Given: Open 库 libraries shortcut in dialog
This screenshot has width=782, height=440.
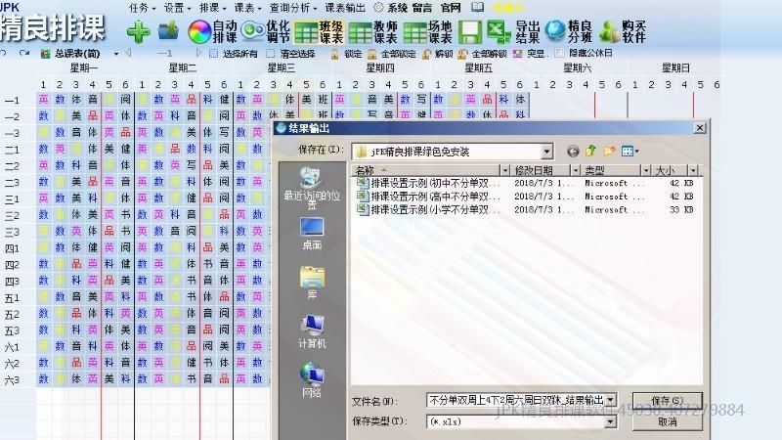Looking at the screenshot, I should [x=312, y=283].
